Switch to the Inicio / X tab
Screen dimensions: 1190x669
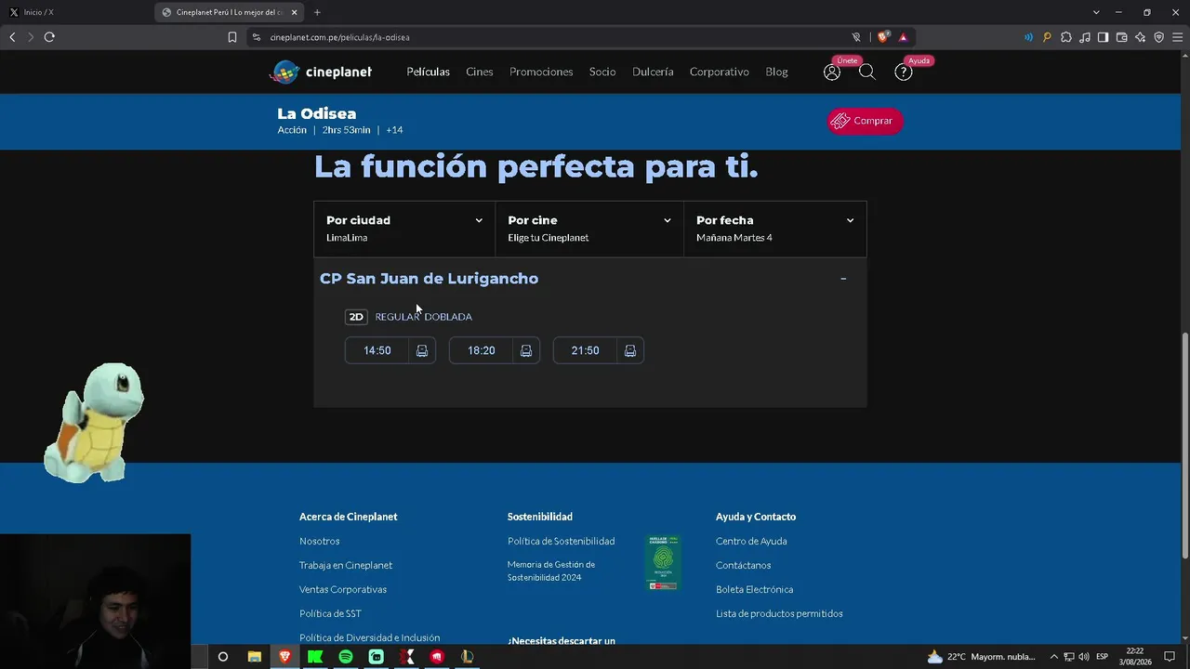click(x=76, y=12)
